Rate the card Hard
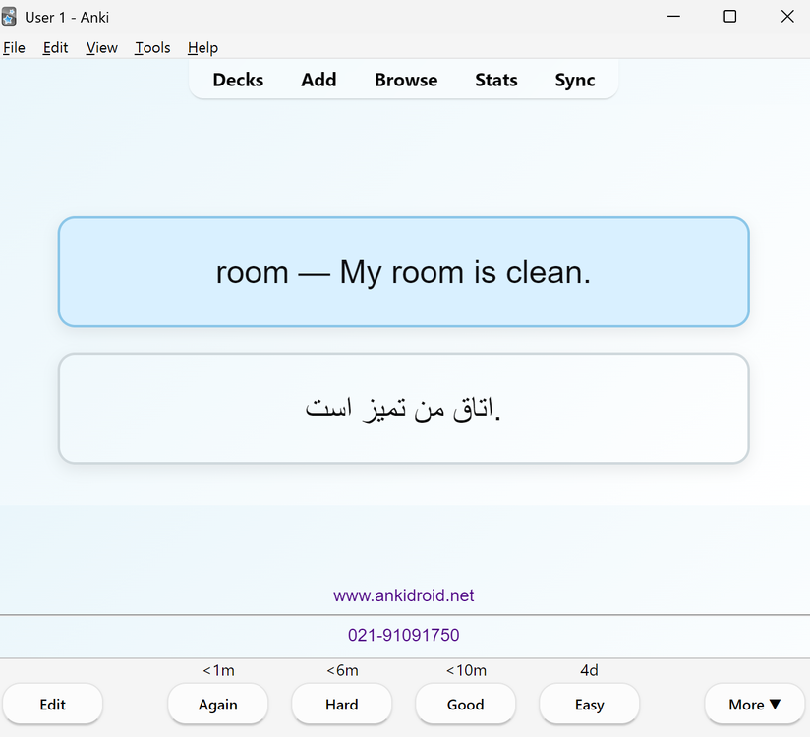 pyautogui.click(x=341, y=704)
